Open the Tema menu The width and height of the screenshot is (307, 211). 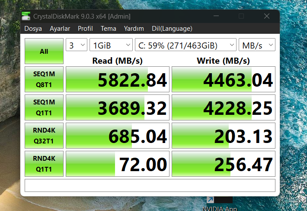[x=109, y=29]
